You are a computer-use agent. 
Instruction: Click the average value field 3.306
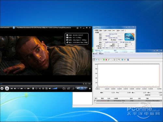(x=125, y=92)
